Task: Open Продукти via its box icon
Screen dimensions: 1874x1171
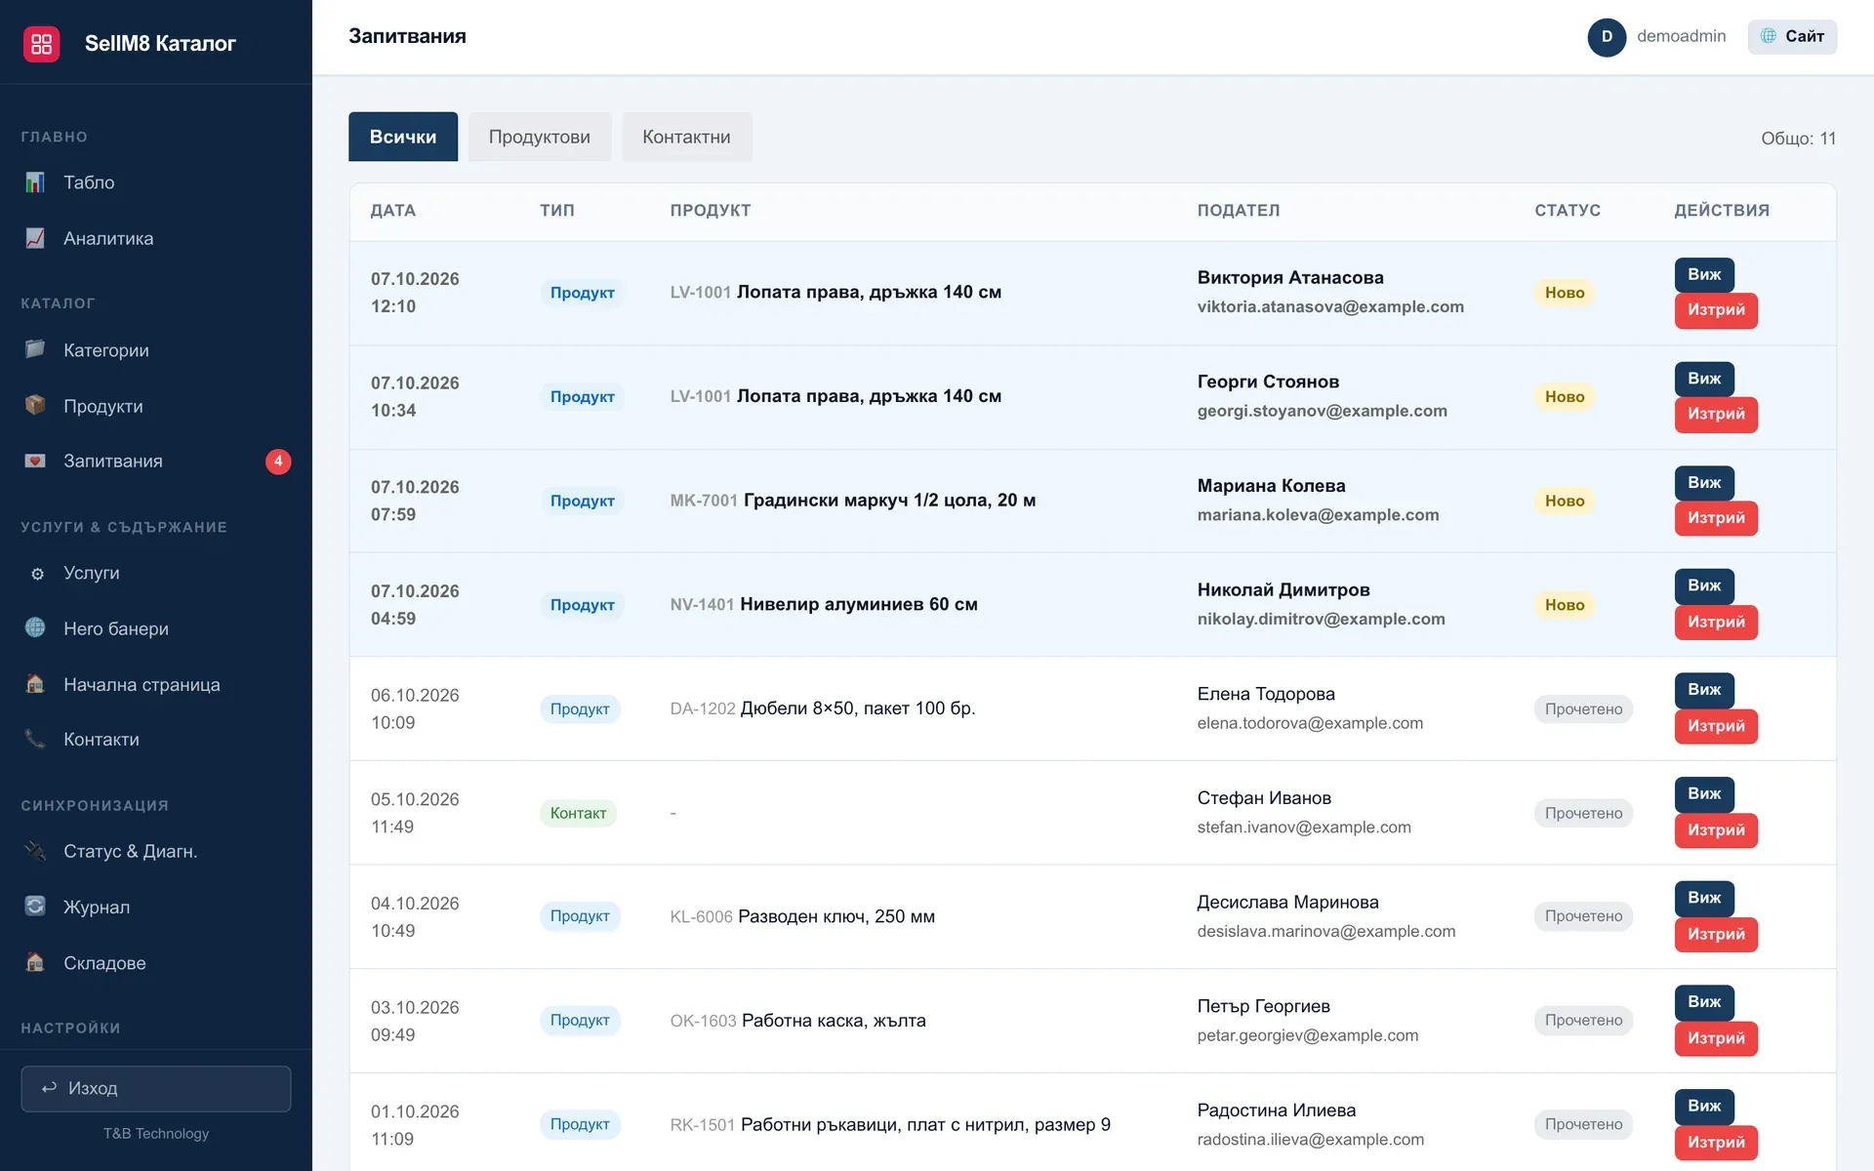Action: pyautogui.click(x=35, y=405)
